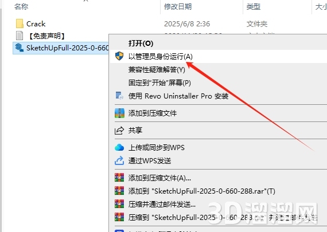Click the WPS cloud upload icon
Screen dimensions: 327x232
(119, 147)
